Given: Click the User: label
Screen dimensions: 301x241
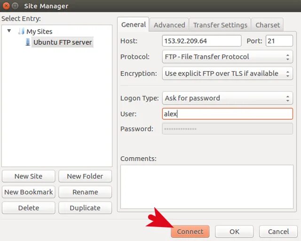Looking at the screenshot, I should tap(128, 114).
